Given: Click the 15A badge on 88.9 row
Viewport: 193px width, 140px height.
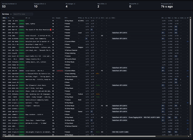Looking at the screenshot, I should point(176,27).
